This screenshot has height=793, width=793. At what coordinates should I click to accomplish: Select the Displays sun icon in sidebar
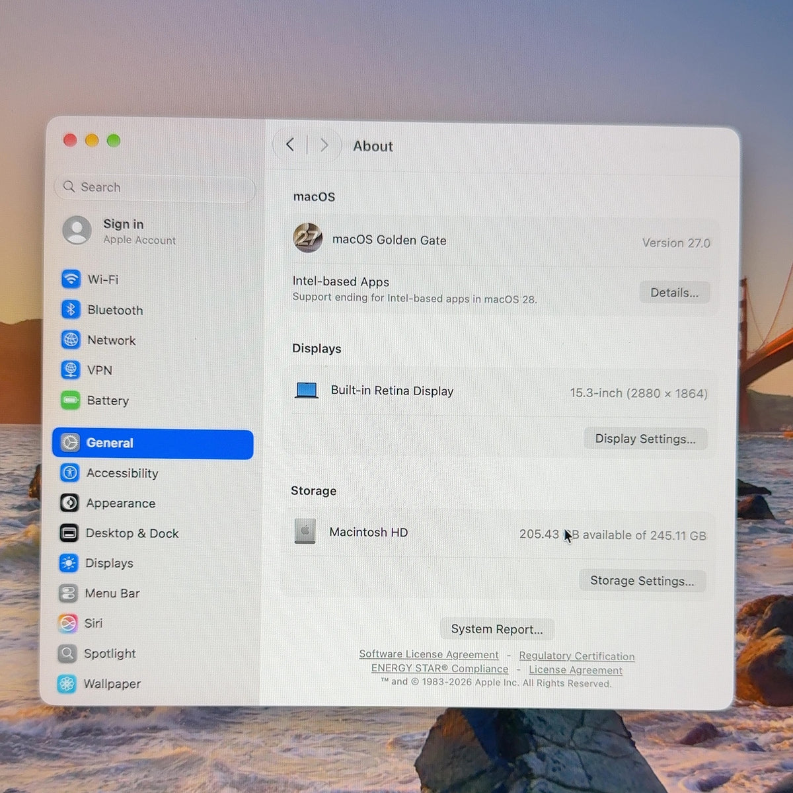(x=69, y=563)
